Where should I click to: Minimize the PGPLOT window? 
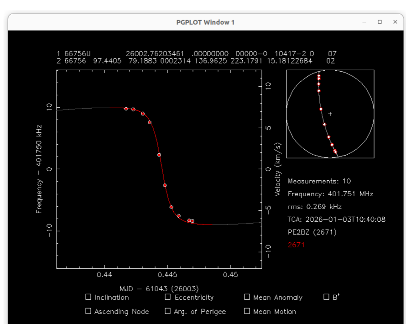click(x=364, y=22)
